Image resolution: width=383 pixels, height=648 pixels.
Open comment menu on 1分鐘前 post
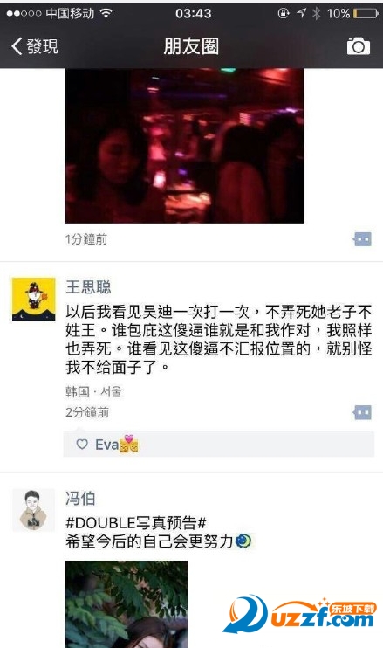[362, 239]
